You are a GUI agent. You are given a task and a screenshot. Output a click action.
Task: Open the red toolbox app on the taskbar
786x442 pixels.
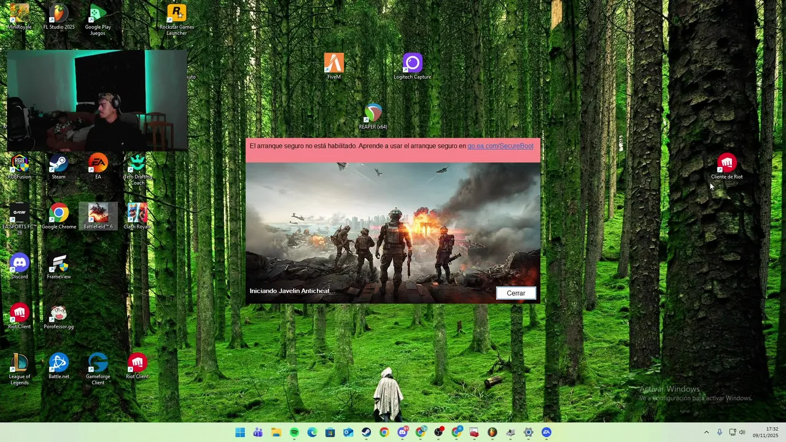click(x=474, y=432)
